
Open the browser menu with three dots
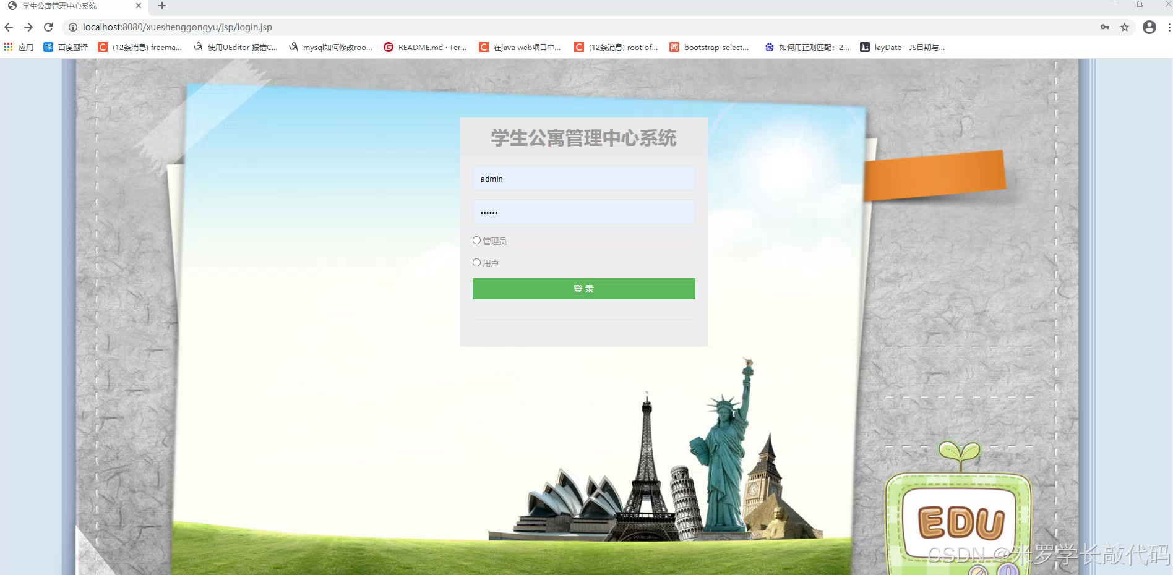1168,27
